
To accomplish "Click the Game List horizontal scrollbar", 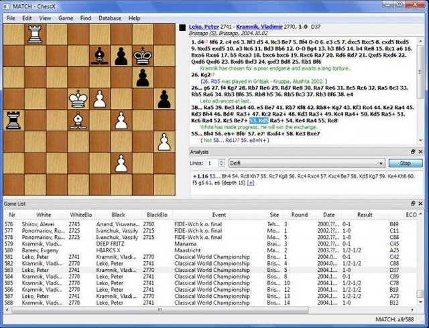I will (160, 310).
